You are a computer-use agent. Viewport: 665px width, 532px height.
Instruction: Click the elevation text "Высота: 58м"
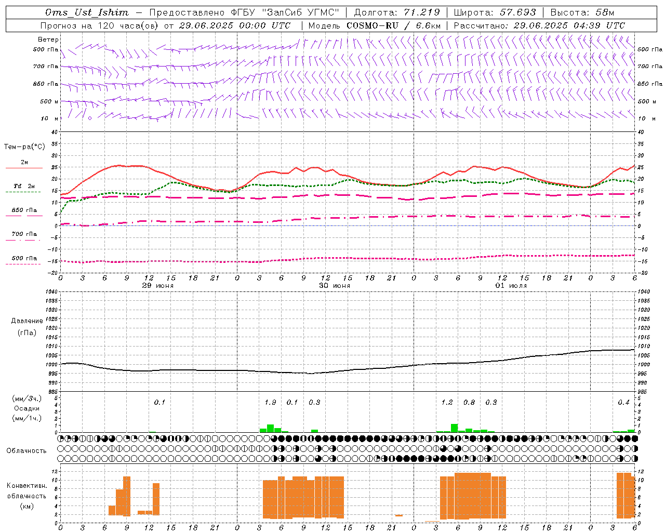click(x=582, y=12)
